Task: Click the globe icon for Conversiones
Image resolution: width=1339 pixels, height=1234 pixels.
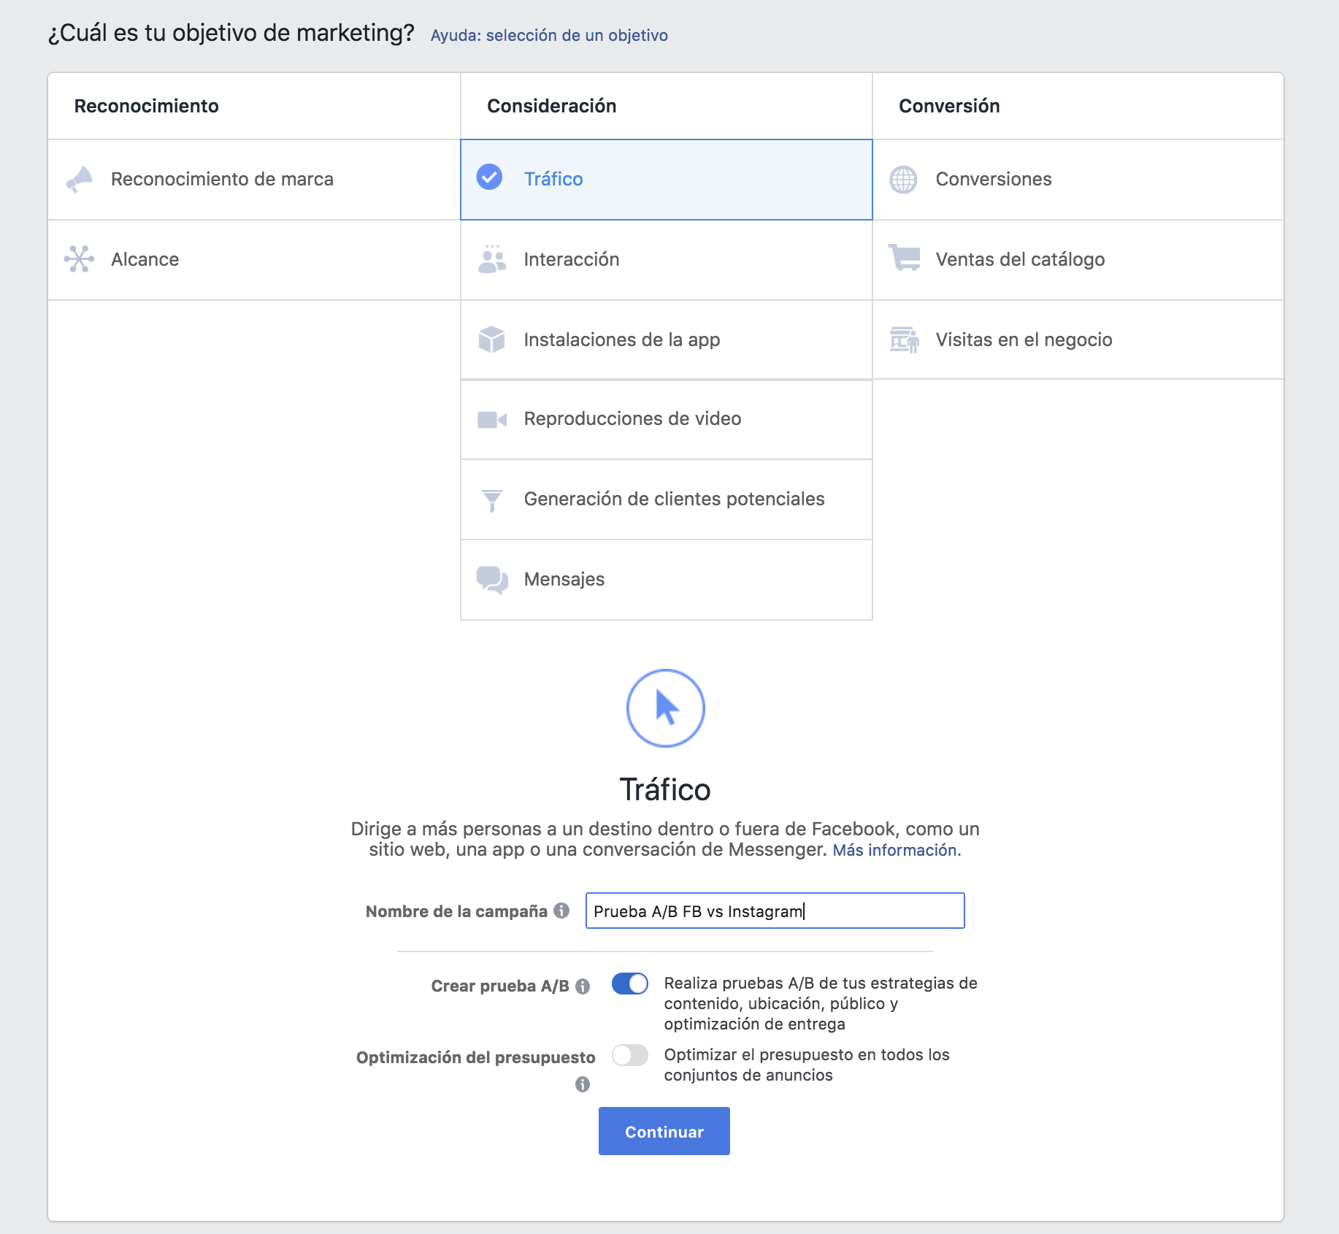Action: (x=903, y=180)
